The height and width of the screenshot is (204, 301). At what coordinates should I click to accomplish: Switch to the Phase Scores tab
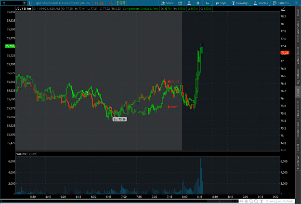coord(298,109)
